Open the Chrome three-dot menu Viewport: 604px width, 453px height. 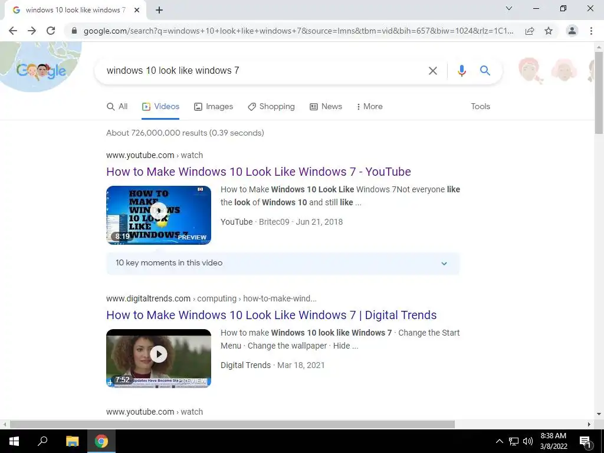point(591,31)
